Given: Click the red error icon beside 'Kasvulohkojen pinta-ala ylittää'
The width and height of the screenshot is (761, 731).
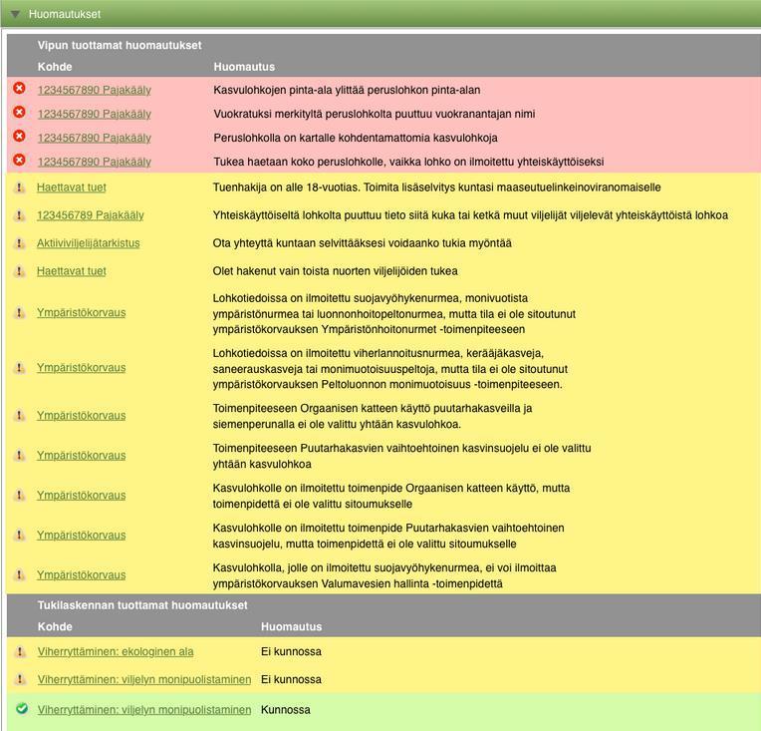Looking at the screenshot, I should click(19, 89).
